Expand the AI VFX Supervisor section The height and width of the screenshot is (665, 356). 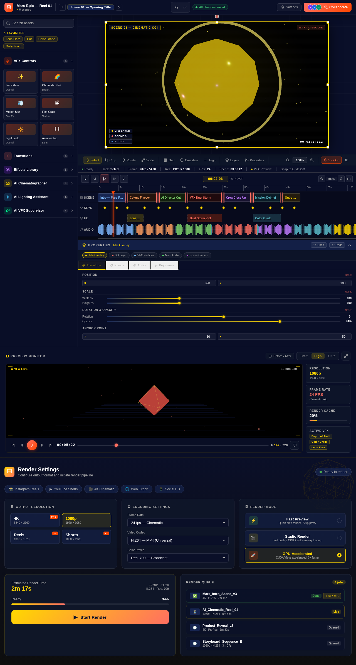39,211
